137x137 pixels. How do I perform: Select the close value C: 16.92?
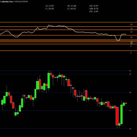coord(50,9)
